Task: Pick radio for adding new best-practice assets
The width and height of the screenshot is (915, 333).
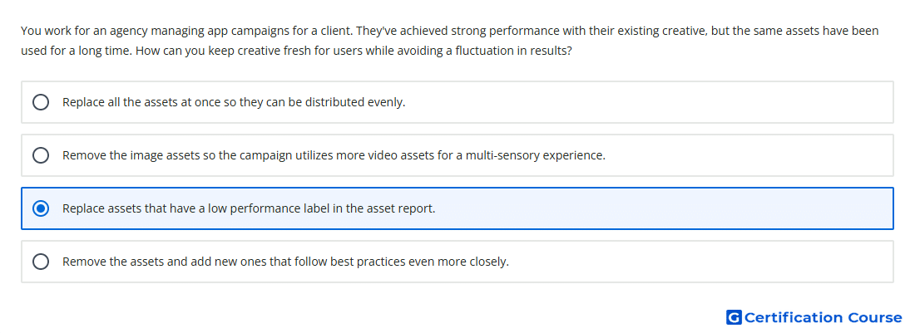Action: (x=41, y=262)
